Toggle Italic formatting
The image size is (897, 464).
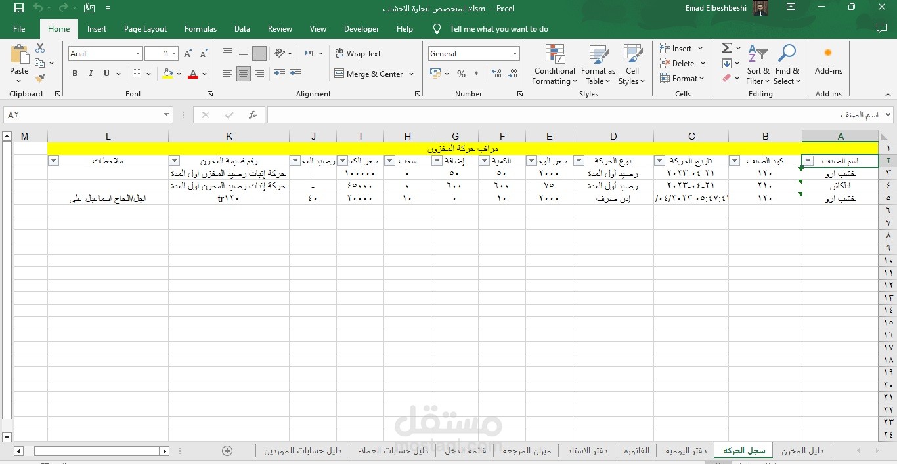coord(91,74)
